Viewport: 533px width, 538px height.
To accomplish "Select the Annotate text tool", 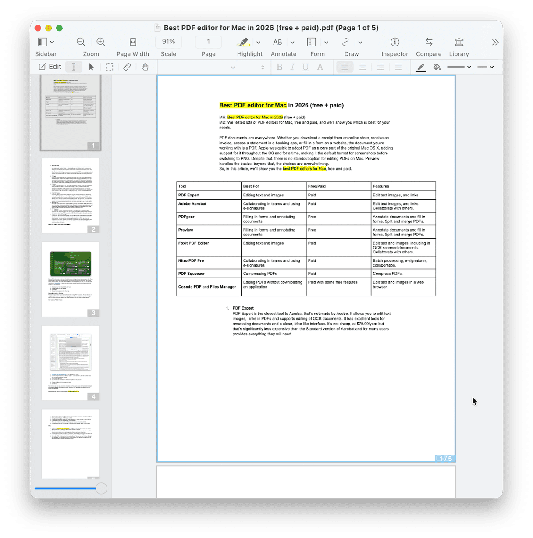I will tap(277, 42).
